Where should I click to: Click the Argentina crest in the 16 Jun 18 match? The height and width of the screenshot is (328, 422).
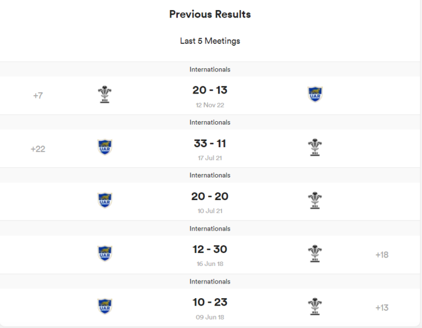[105, 254]
